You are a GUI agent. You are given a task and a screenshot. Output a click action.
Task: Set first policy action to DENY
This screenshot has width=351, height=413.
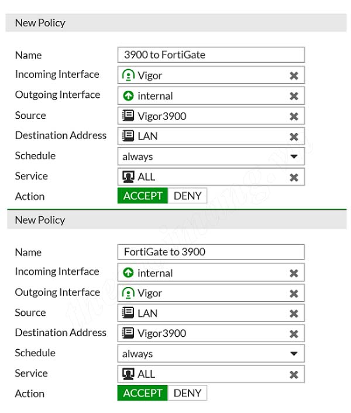(187, 196)
